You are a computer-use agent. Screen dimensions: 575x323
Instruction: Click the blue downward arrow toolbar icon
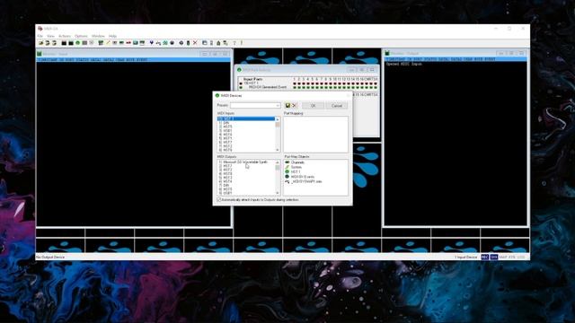tap(152, 43)
